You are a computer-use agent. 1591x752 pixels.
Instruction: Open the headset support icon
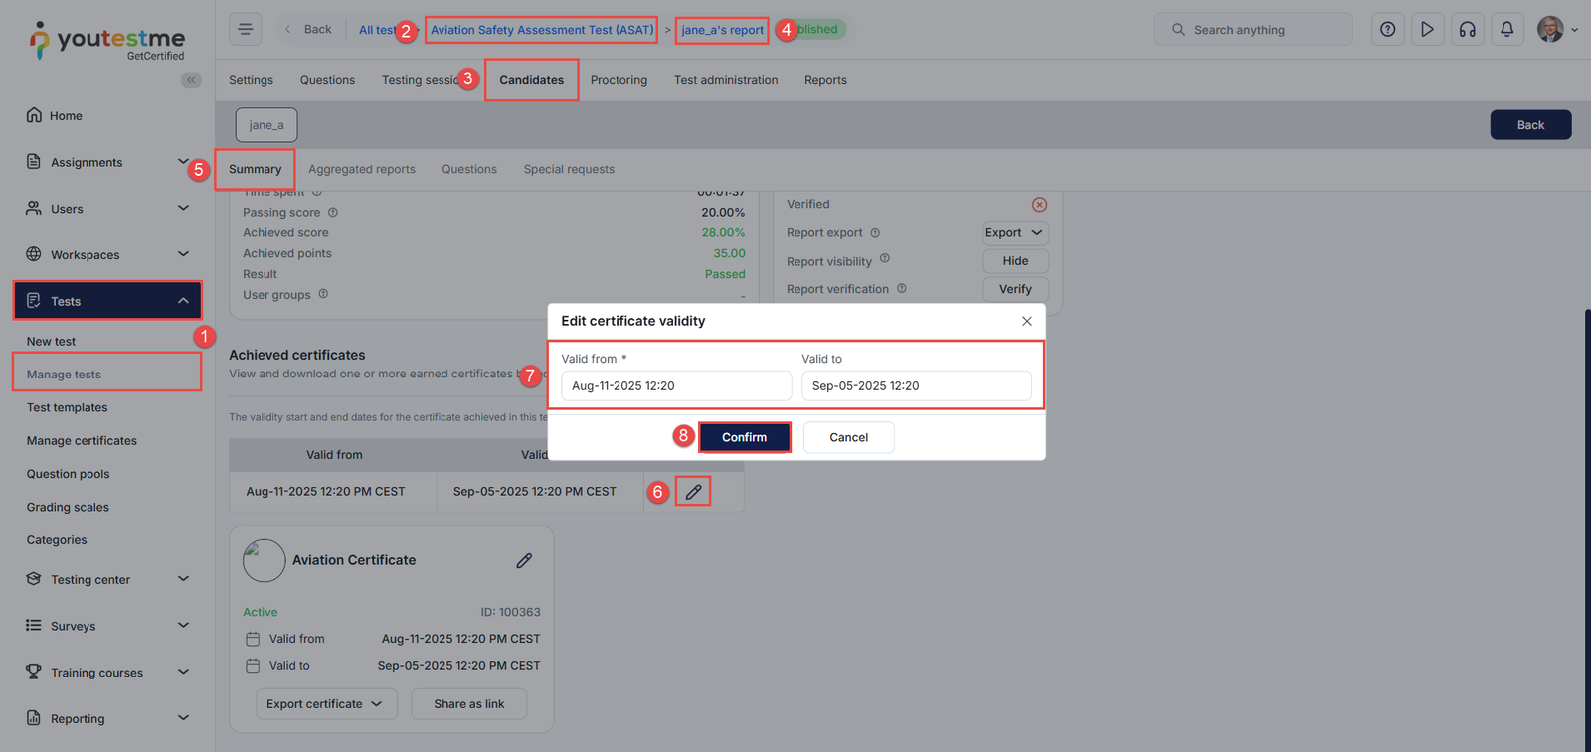coord(1467,29)
